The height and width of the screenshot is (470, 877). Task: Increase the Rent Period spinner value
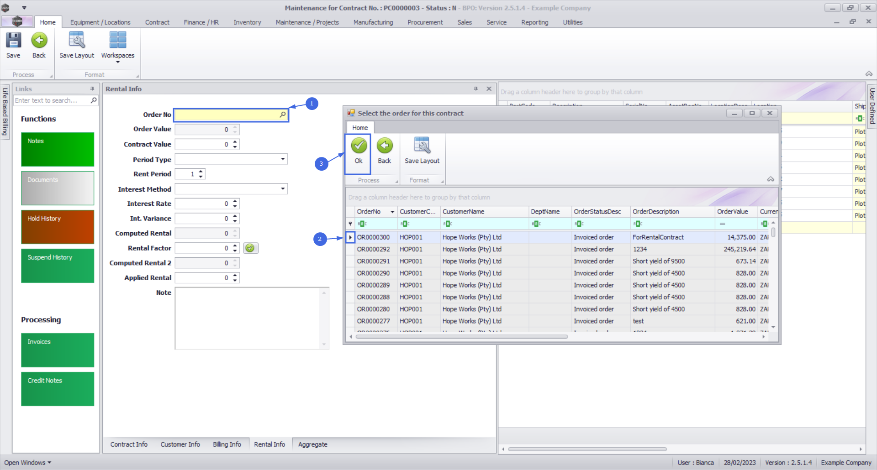click(x=201, y=172)
